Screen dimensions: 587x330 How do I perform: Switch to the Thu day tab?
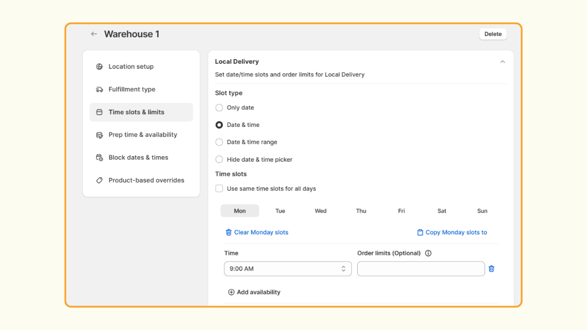pyautogui.click(x=361, y=211)
